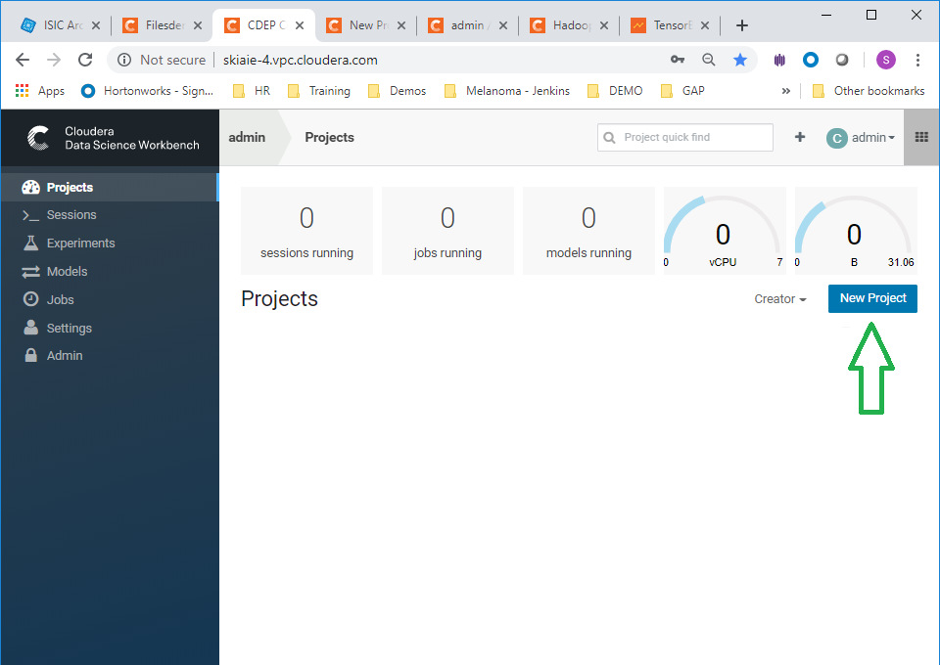The height and width of the screenshot is (665, 940).
Task: Click the gray sphere extension icon
Action: (x=842, y=60)
